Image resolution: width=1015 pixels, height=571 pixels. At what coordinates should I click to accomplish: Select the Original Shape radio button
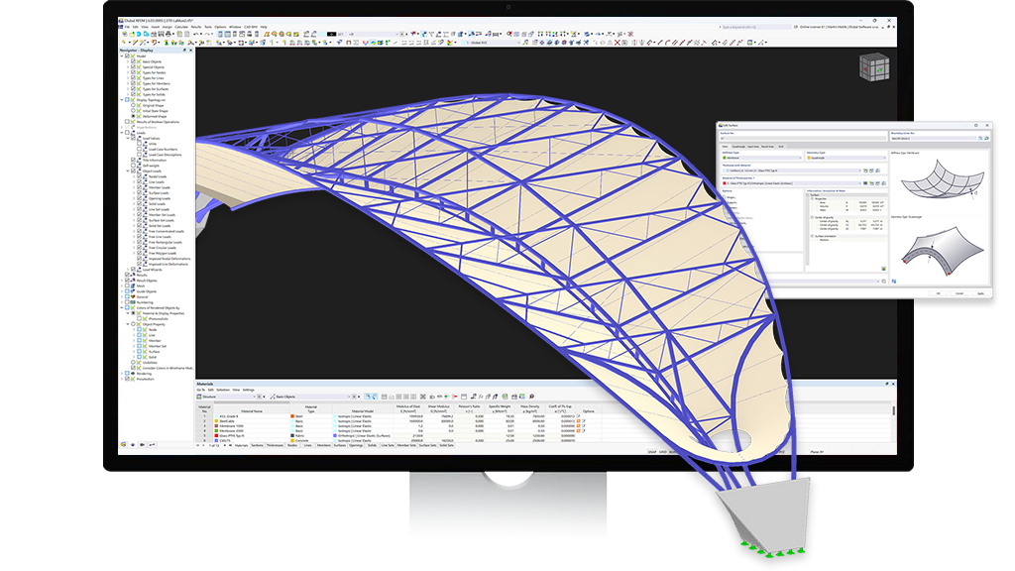click(x=133, y=105)
